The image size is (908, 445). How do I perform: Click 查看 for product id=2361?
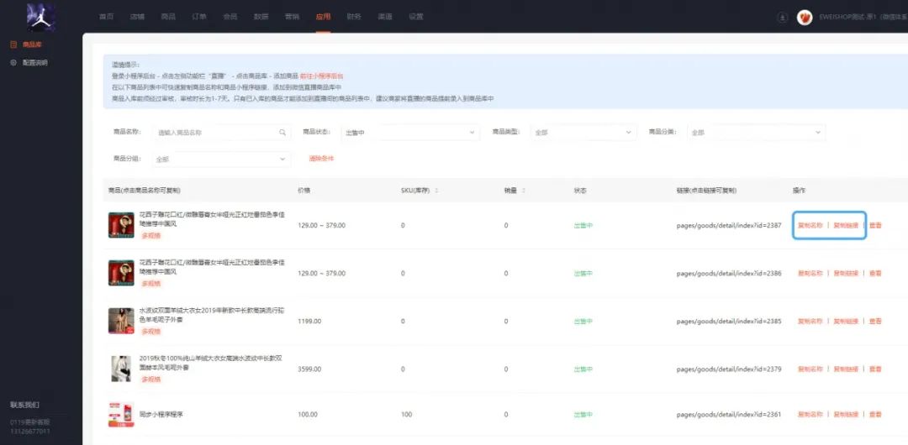875,415
